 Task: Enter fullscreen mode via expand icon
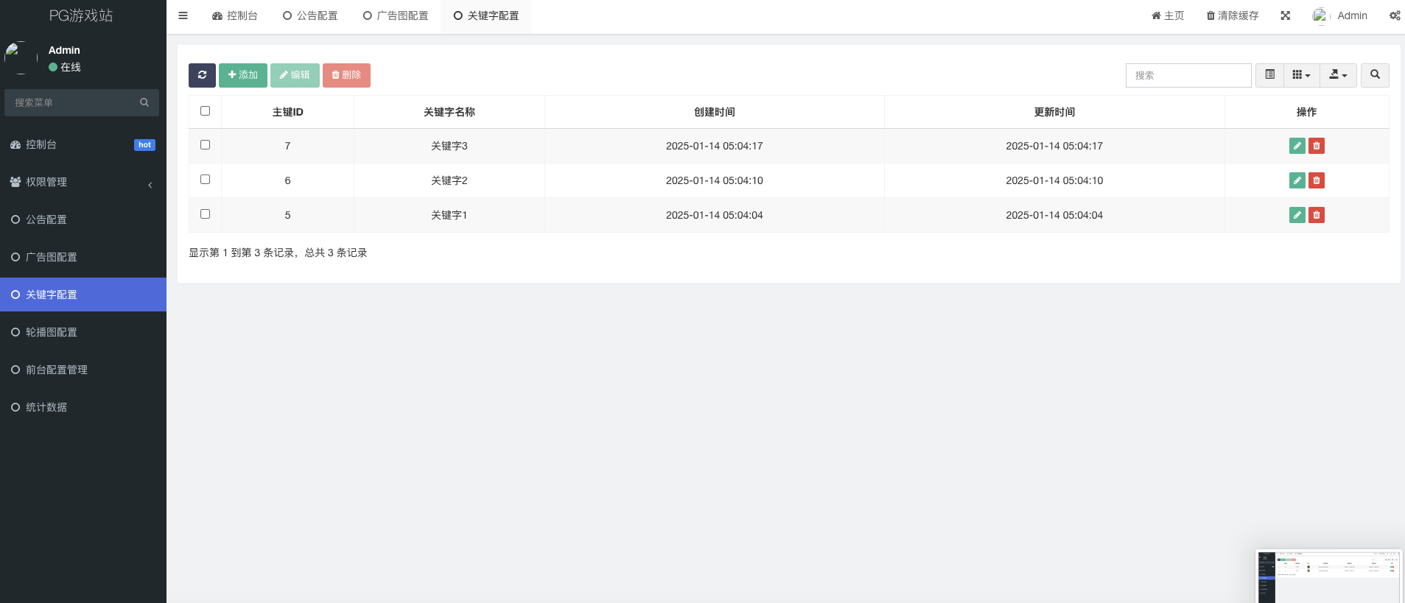[x=1285, y=15]
